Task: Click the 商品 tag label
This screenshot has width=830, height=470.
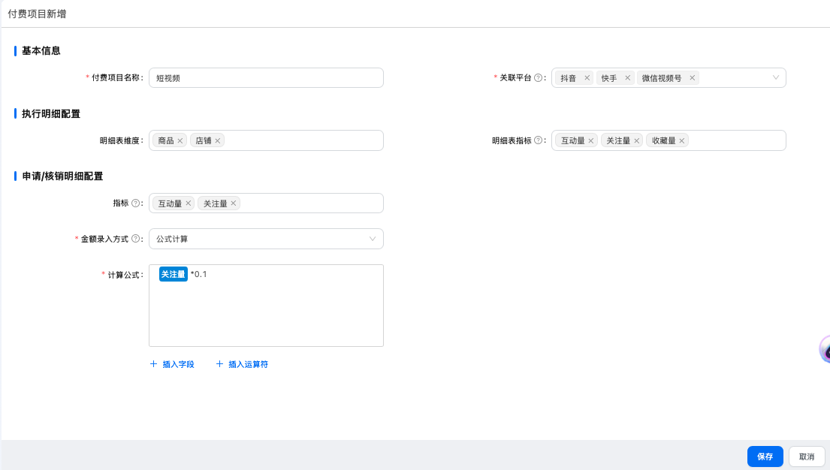Action: click(166, 141)
